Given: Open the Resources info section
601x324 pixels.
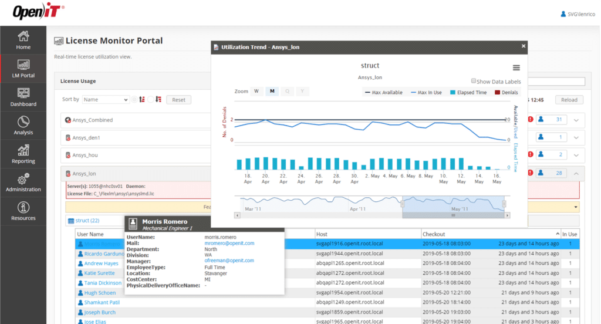Looking at the screenshot, I should [23, 211].
